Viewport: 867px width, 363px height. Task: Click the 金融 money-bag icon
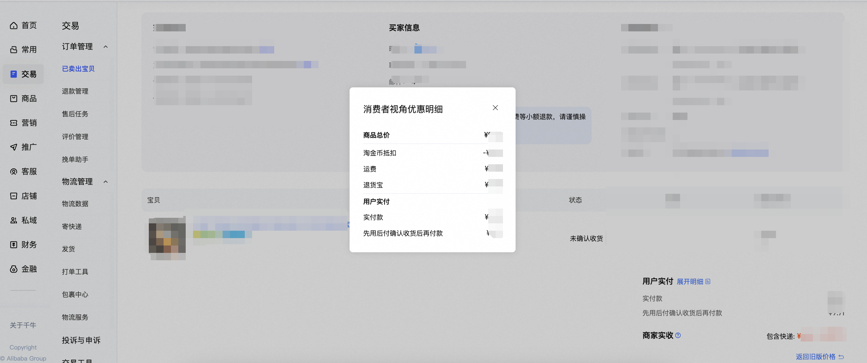click(x=14, y=269)
